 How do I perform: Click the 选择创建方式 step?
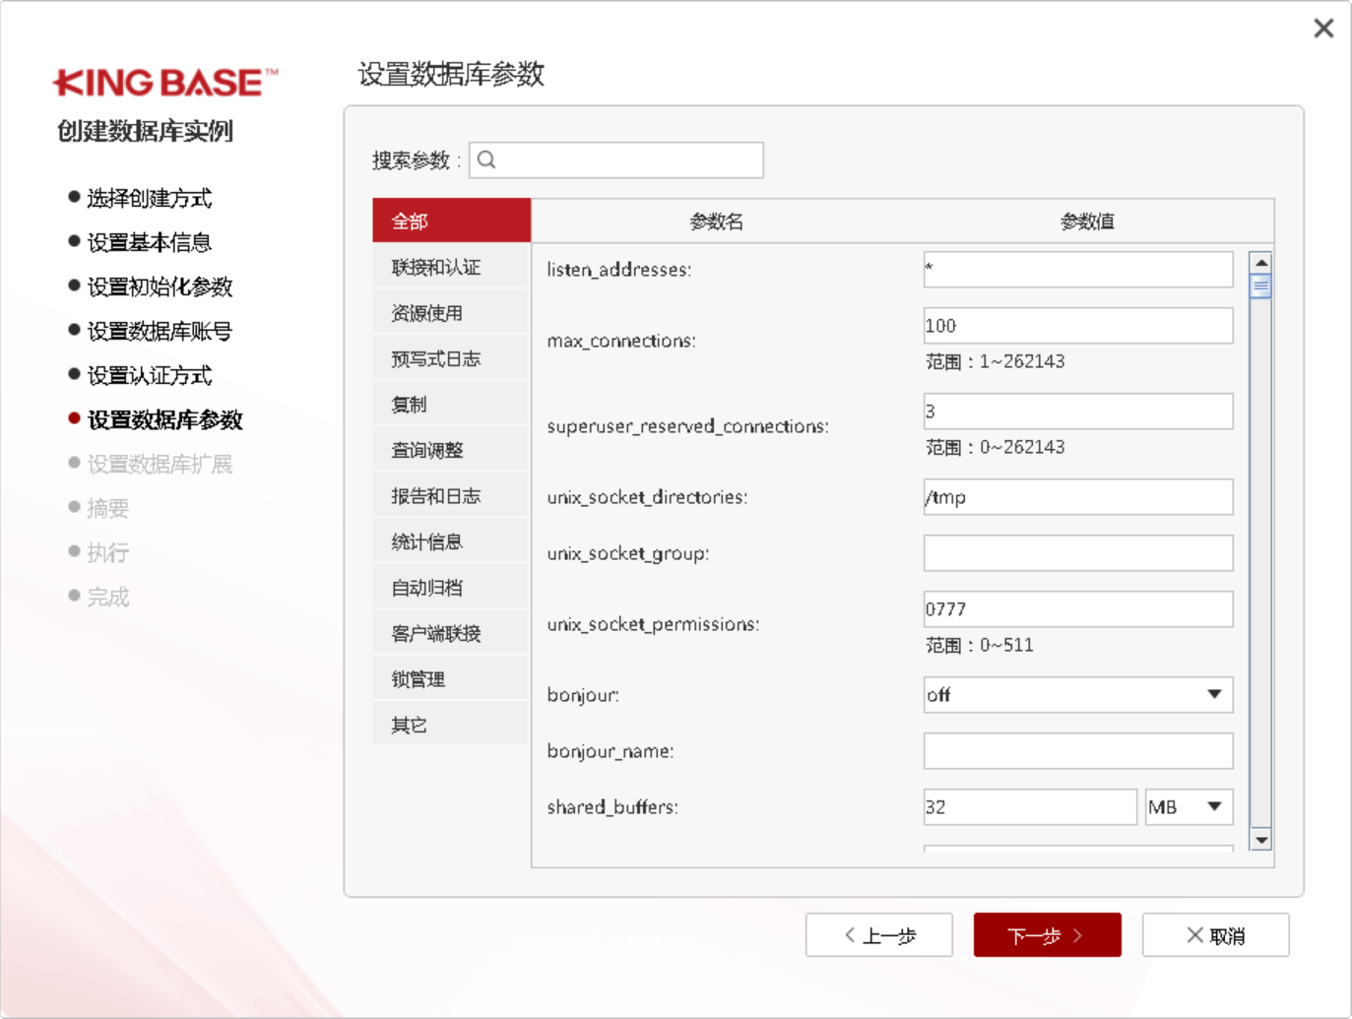[149, 198]
